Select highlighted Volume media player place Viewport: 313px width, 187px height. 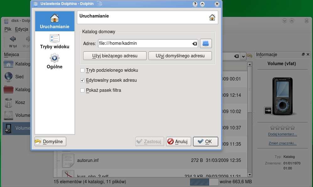tap(17, 128)
